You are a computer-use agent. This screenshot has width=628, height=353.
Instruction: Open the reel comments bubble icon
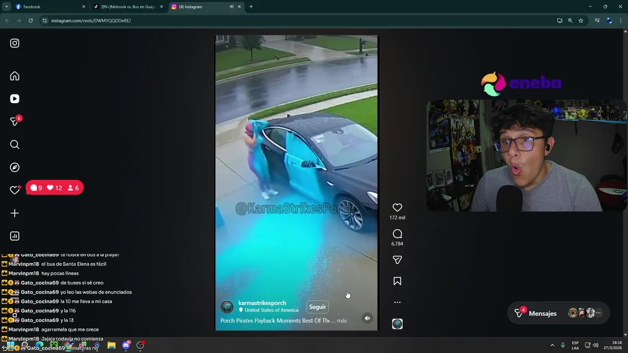click(397, 234)
